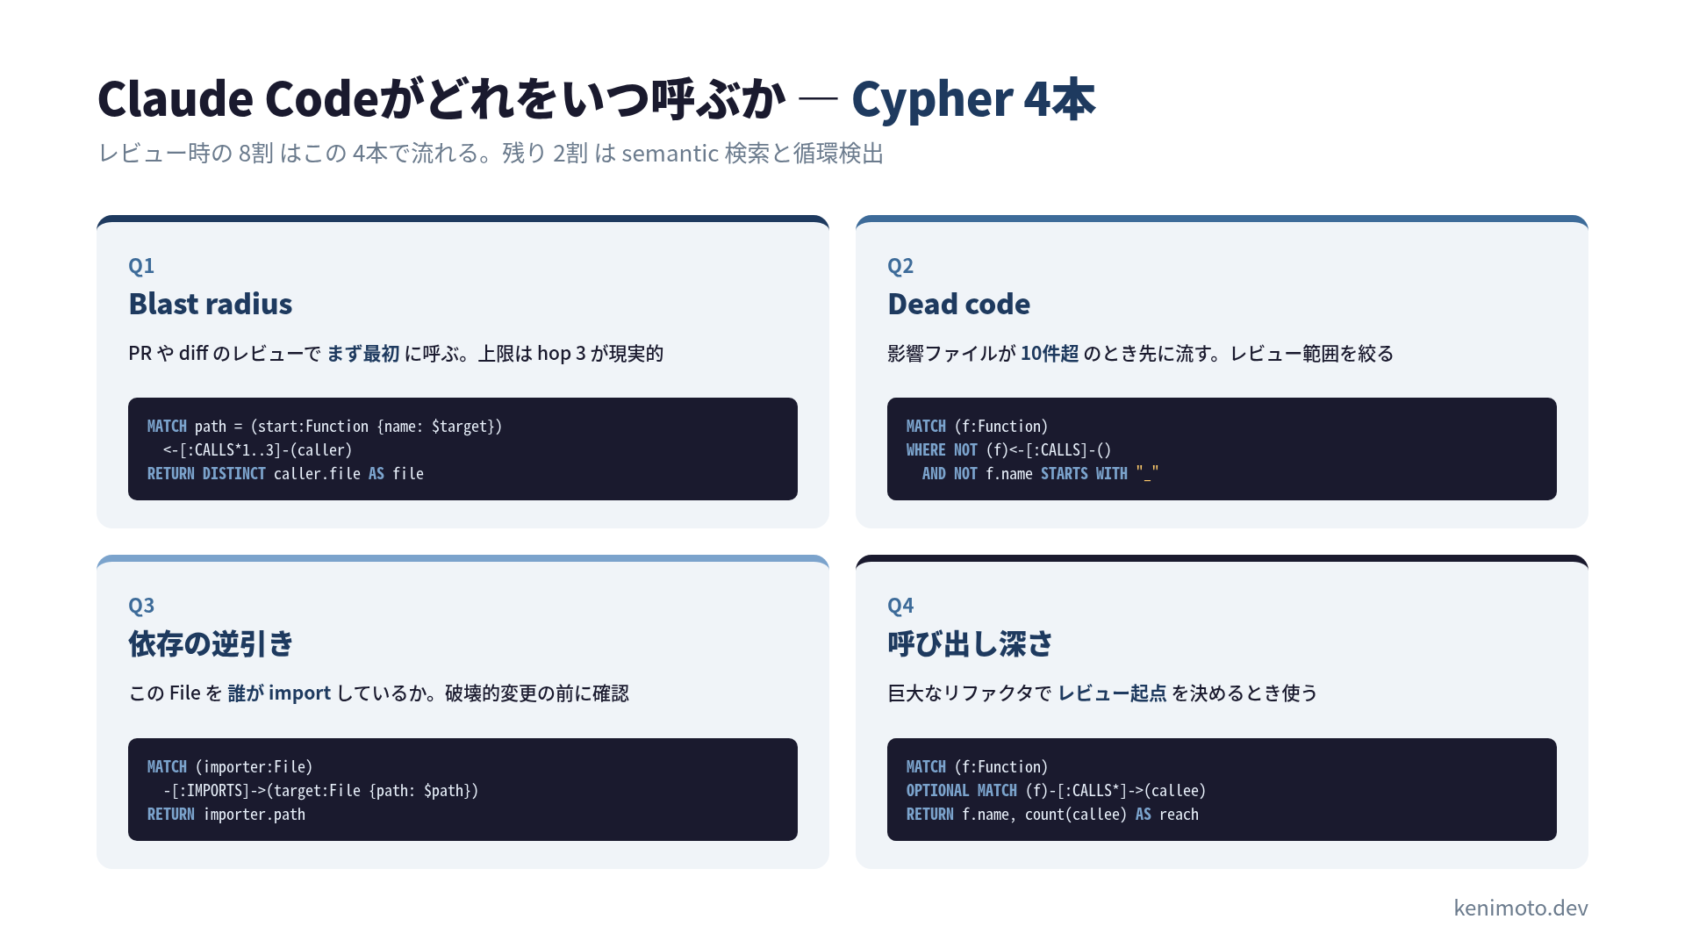Click the subtitle starting with 'レビュー時の 8割'
This screenshot has height=948, width=1685.
coord(491,154)
